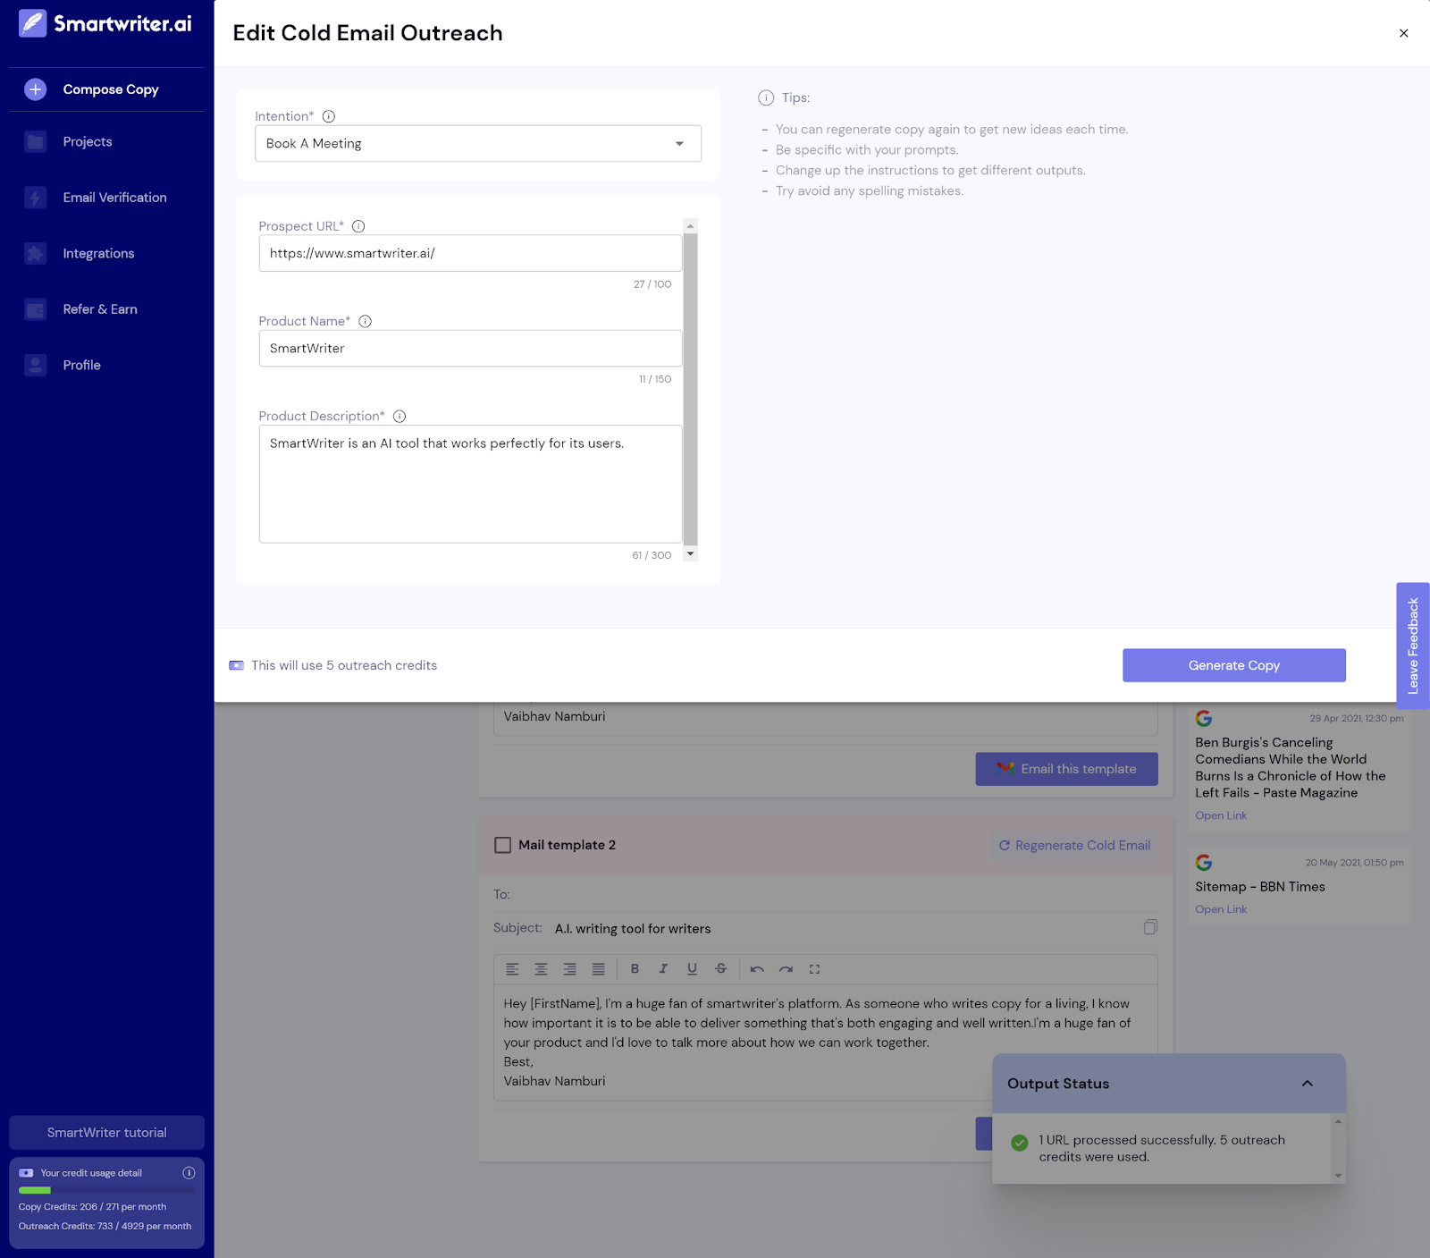
Task: Collapse the Output Status panel
Action: (x=1308, y=1084)
